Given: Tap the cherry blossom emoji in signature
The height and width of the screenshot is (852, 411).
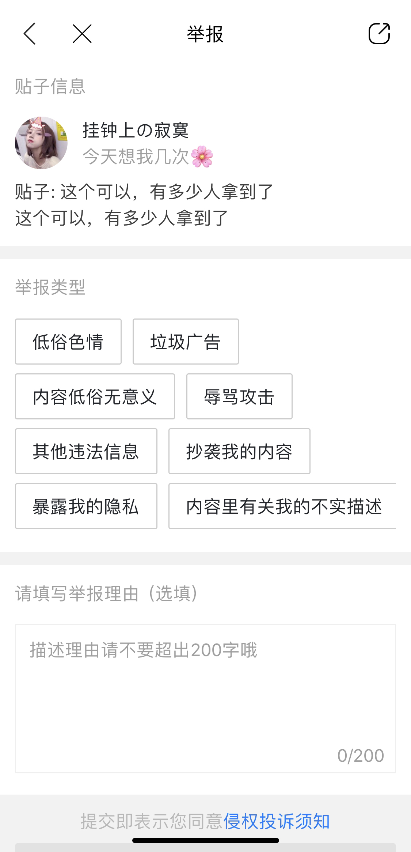Looking at the screenshot, I should pyautogui.click(x=202, y=157).
